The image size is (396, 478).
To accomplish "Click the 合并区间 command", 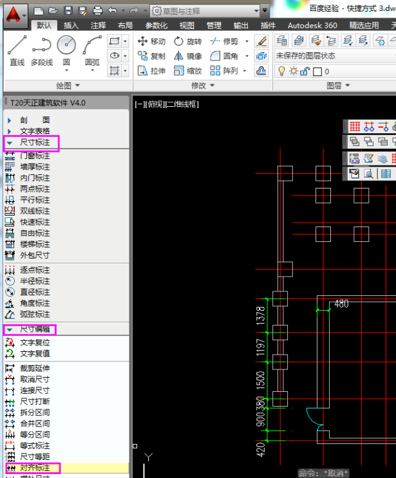I will click(x=35, y=423).
